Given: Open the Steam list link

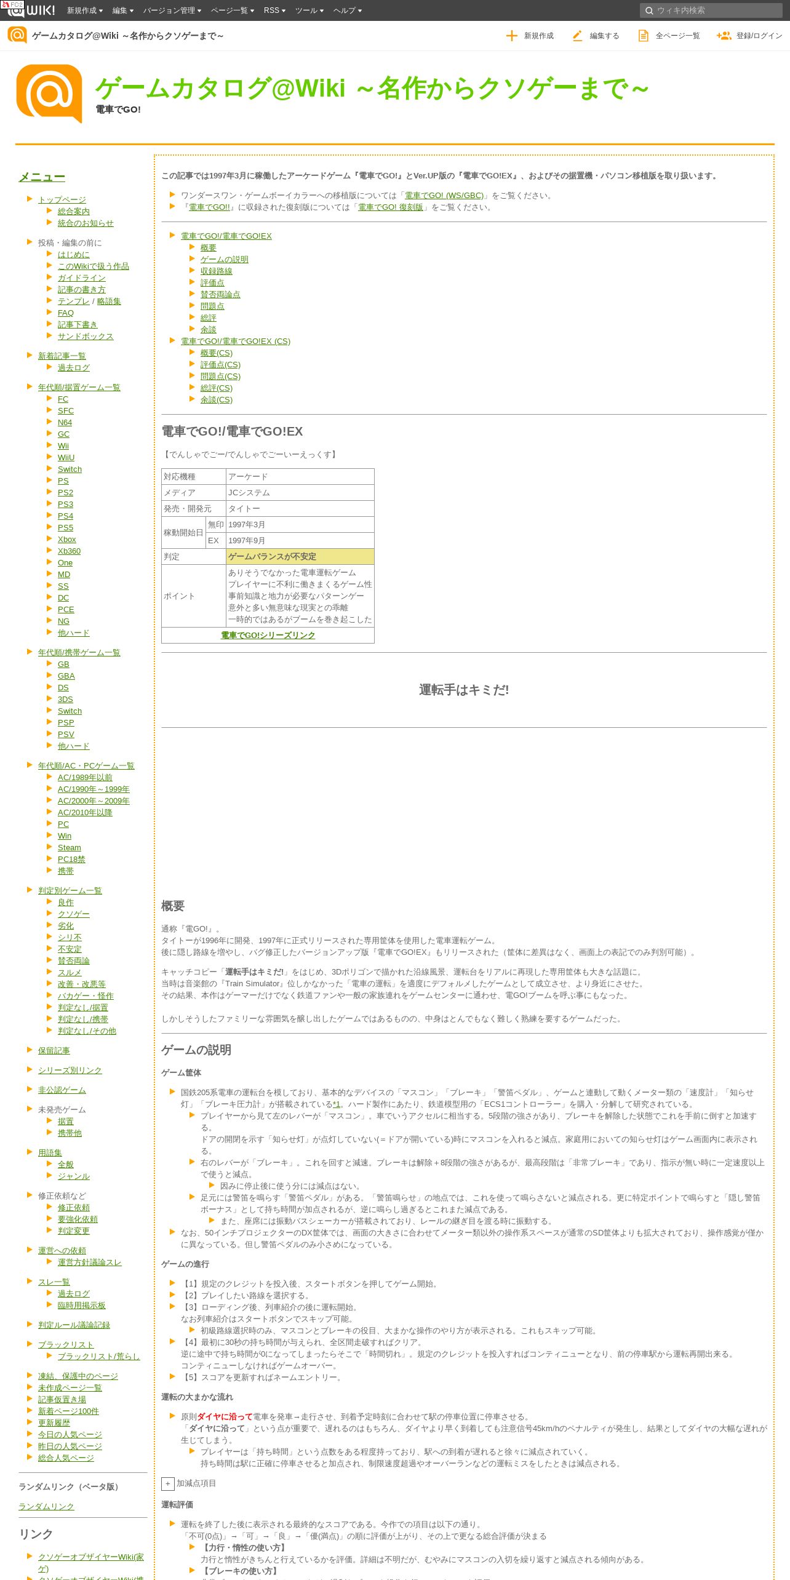Looking at the screenshot, I should tap(70, 848).
